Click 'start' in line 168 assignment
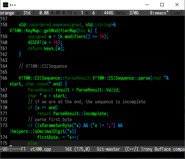Viewport: 185px width, 159px height. pyautogui.click(x=59, y=96)
